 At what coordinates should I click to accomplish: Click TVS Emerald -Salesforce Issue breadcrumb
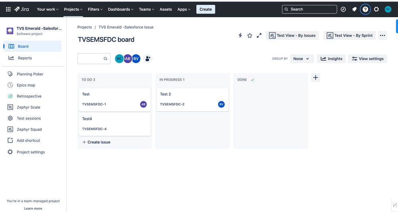pyautogui.click(x=126, y=27)
